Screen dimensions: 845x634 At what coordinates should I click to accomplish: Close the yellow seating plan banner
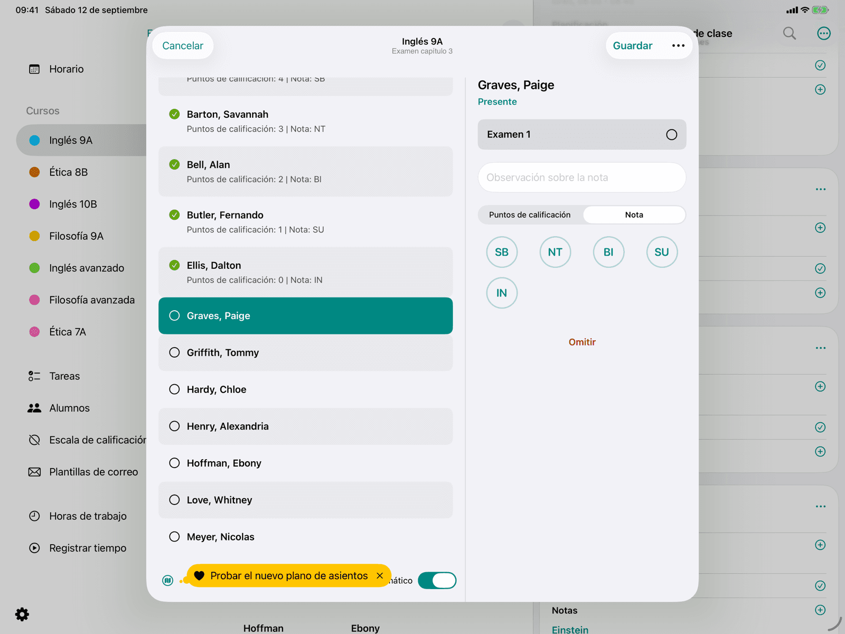[380, 576]
